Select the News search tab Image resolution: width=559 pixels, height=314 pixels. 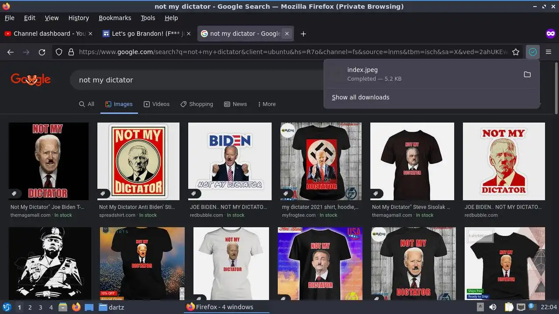pos(235,104)
